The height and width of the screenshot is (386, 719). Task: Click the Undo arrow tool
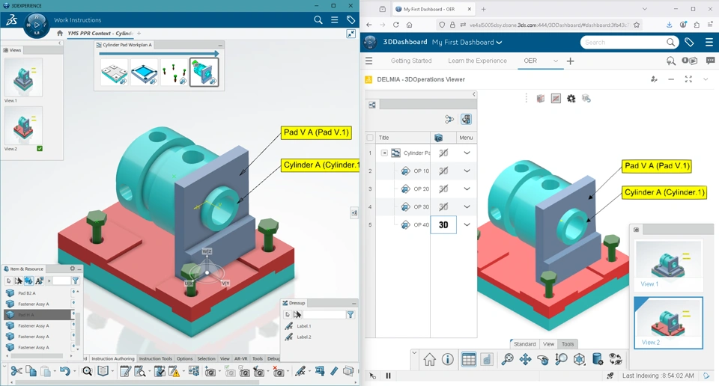click(64, 371)
